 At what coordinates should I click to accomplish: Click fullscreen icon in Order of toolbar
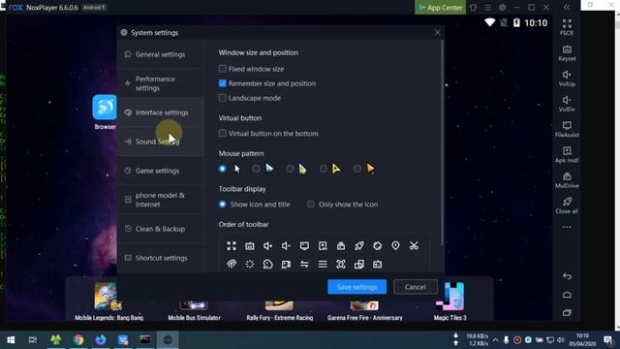coord(232,245)
